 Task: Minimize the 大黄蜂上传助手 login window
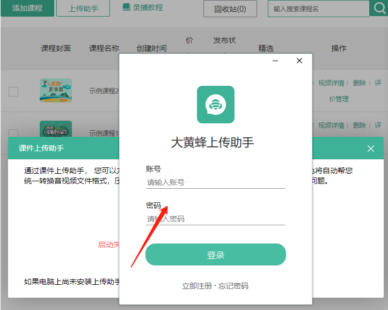pyautogui.click(x=275, y=61)
